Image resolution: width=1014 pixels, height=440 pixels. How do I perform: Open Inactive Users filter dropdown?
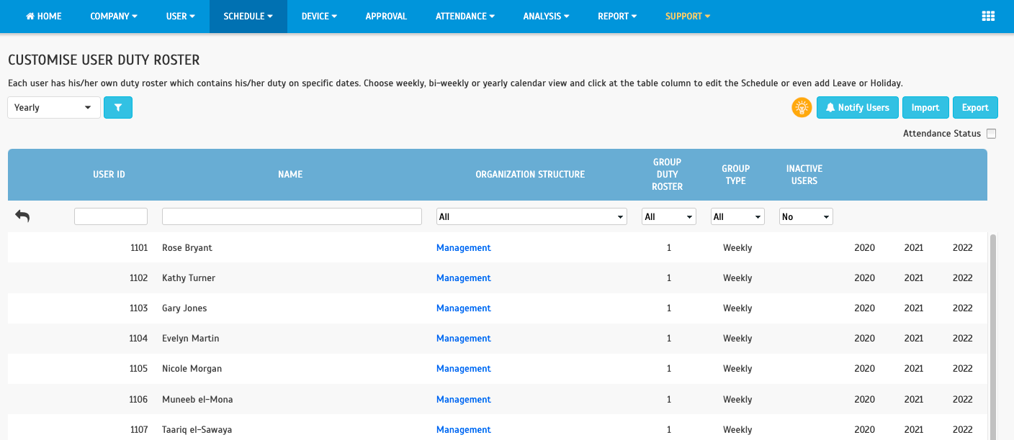coord(806,216)
